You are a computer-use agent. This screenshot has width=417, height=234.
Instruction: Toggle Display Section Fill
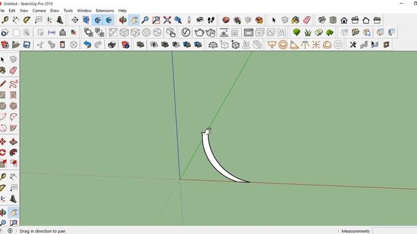pyautogui.click(x=109, y=20)
